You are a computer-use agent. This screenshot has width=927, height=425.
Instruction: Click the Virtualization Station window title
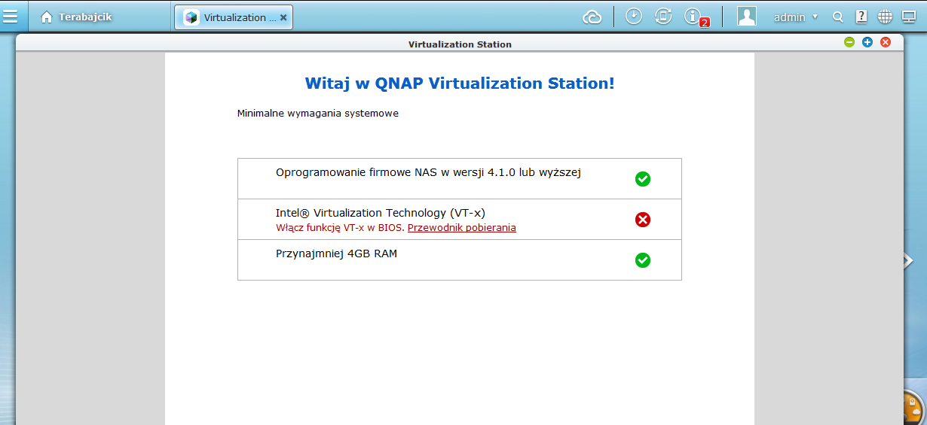point(460,44)
